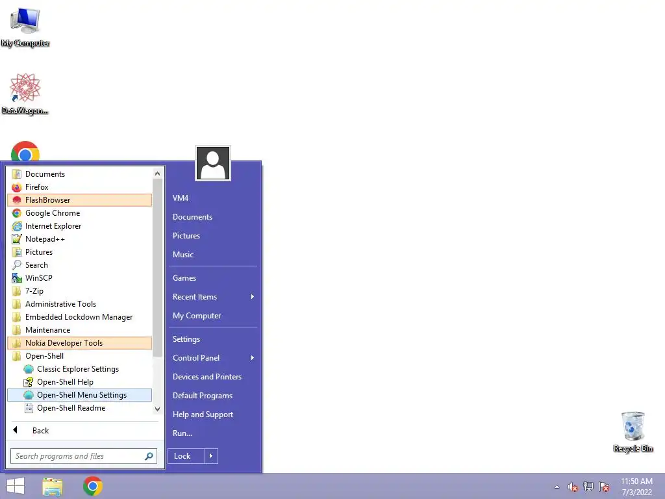Open the Search entry in programs list
The width and height of the screenshot is (665, 499).
tap(79, 265)
